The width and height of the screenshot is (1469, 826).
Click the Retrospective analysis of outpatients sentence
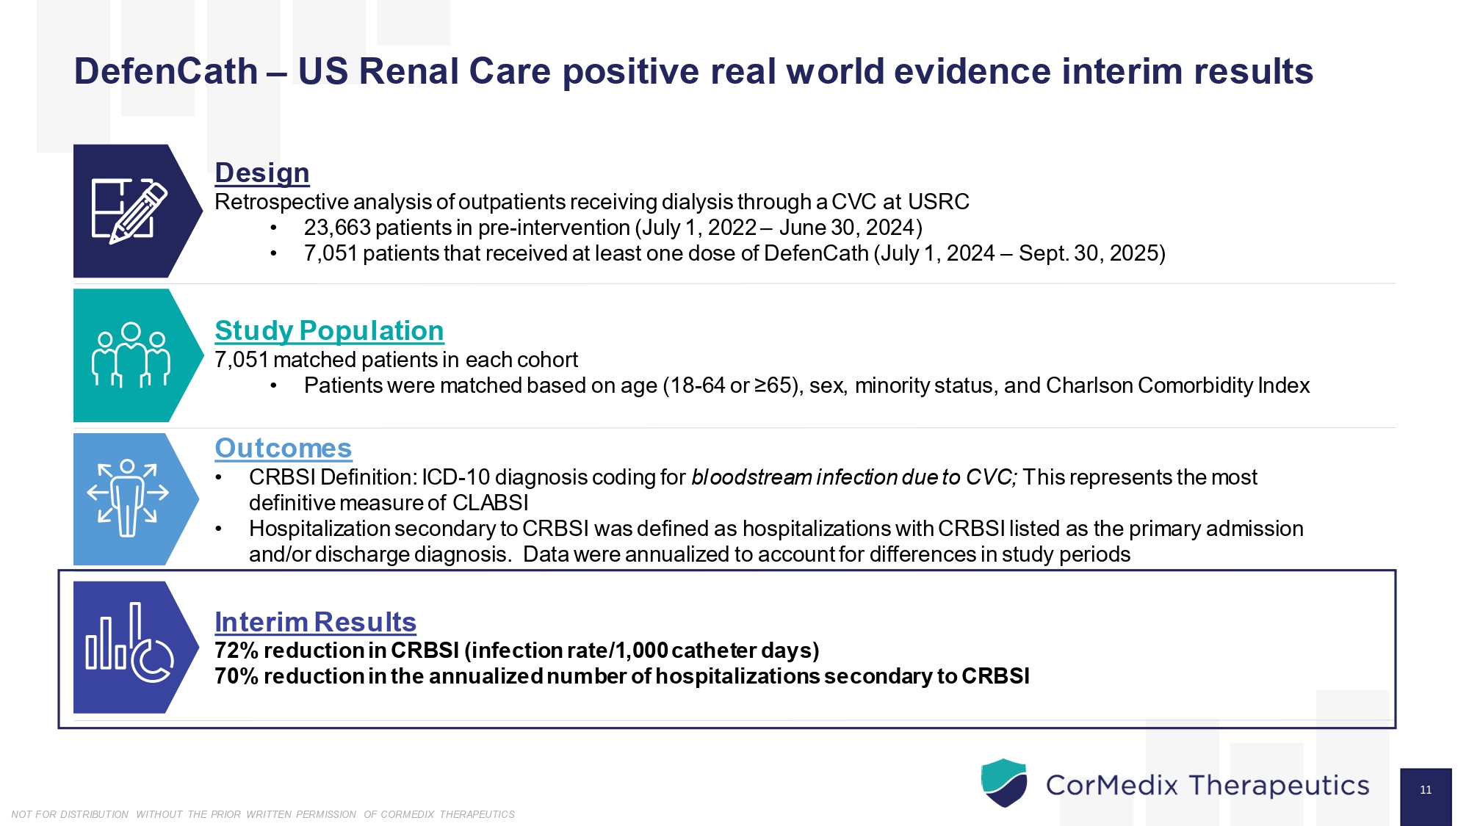coord(591,202)
